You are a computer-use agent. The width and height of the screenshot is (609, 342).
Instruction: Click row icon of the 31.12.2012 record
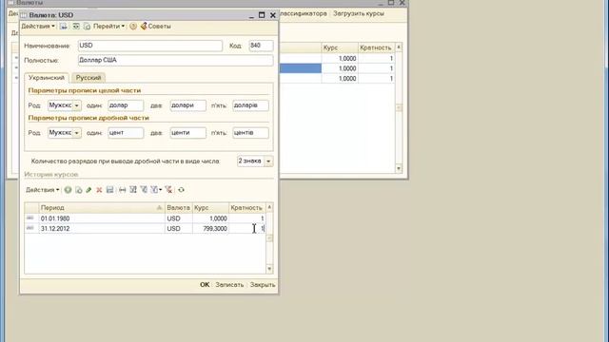[x=30, y=228]
